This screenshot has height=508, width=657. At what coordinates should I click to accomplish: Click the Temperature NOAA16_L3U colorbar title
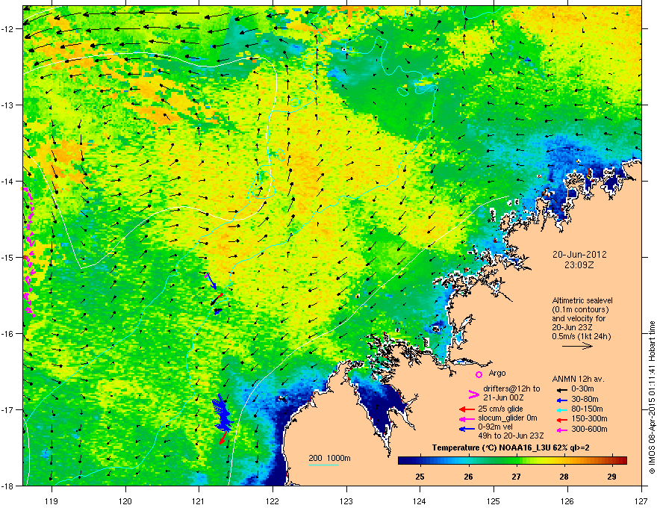(511, 448)
